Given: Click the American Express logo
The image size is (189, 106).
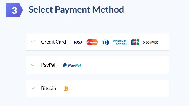Looking at the screenshot, I should [x=120, y=42].
